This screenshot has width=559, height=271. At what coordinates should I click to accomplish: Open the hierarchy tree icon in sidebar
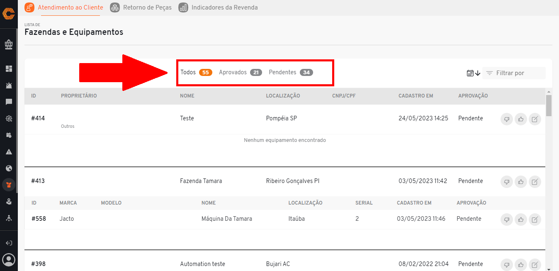point(9,218)
